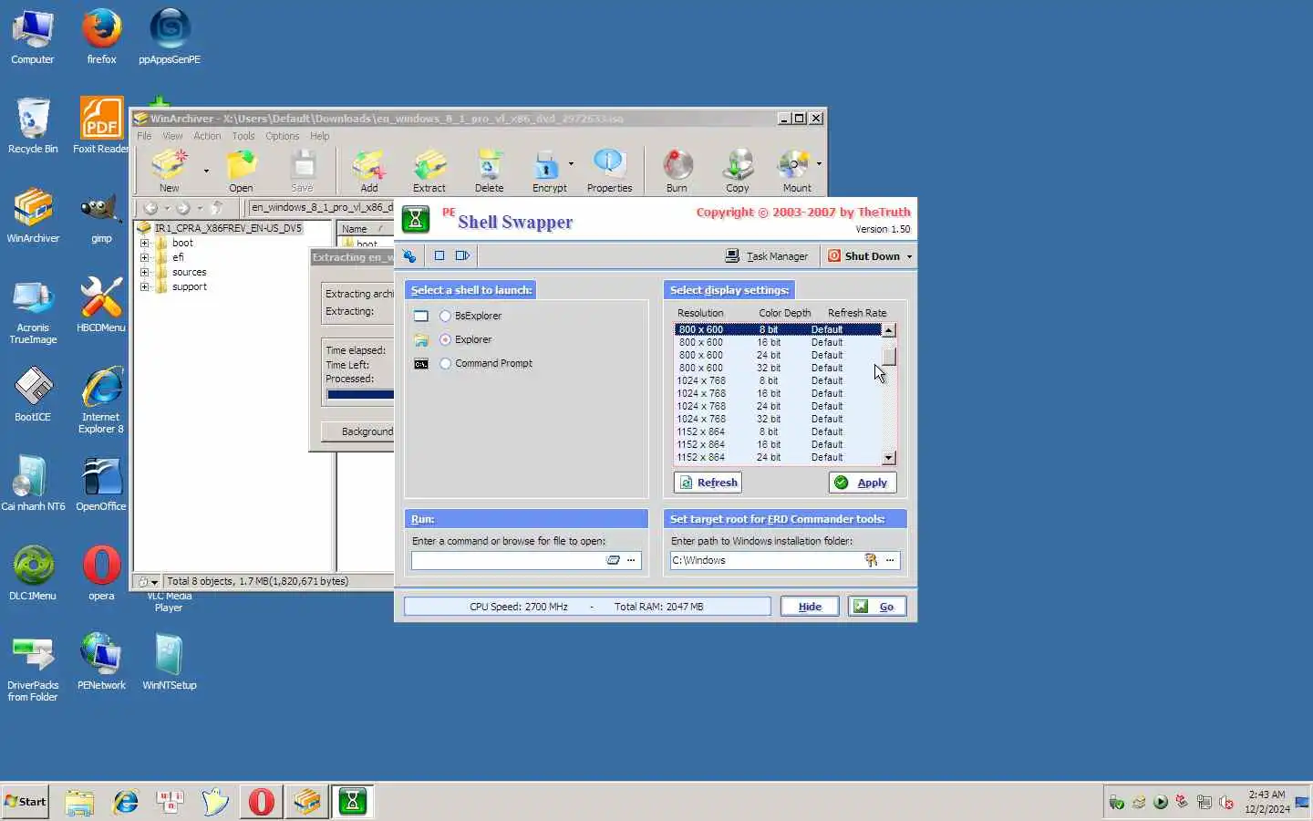The width and height of the screenshot is (1313, 821).
Task: Open the Firefox desktop icon
Action: pyautogui.click(x=101, y=37)
